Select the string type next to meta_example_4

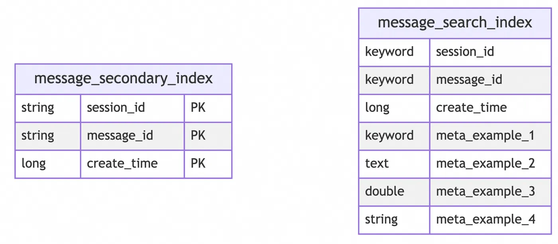click(394, 219)
